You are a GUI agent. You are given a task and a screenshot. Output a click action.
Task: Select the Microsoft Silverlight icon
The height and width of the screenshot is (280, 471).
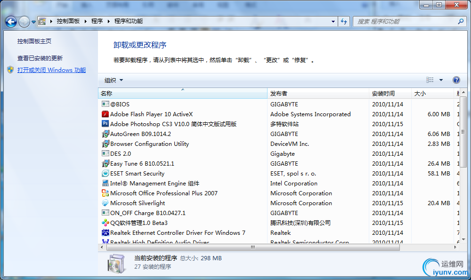pos(106,203)
